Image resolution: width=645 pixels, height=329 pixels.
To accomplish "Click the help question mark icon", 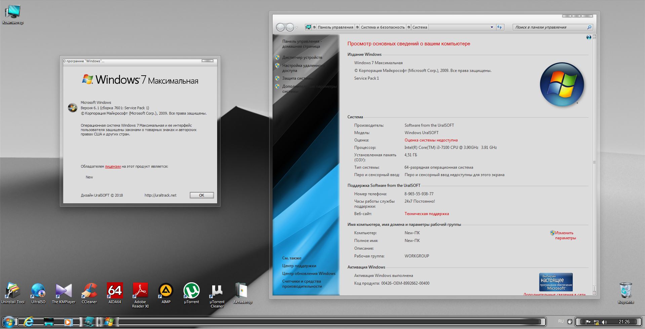I will point(589,37).
